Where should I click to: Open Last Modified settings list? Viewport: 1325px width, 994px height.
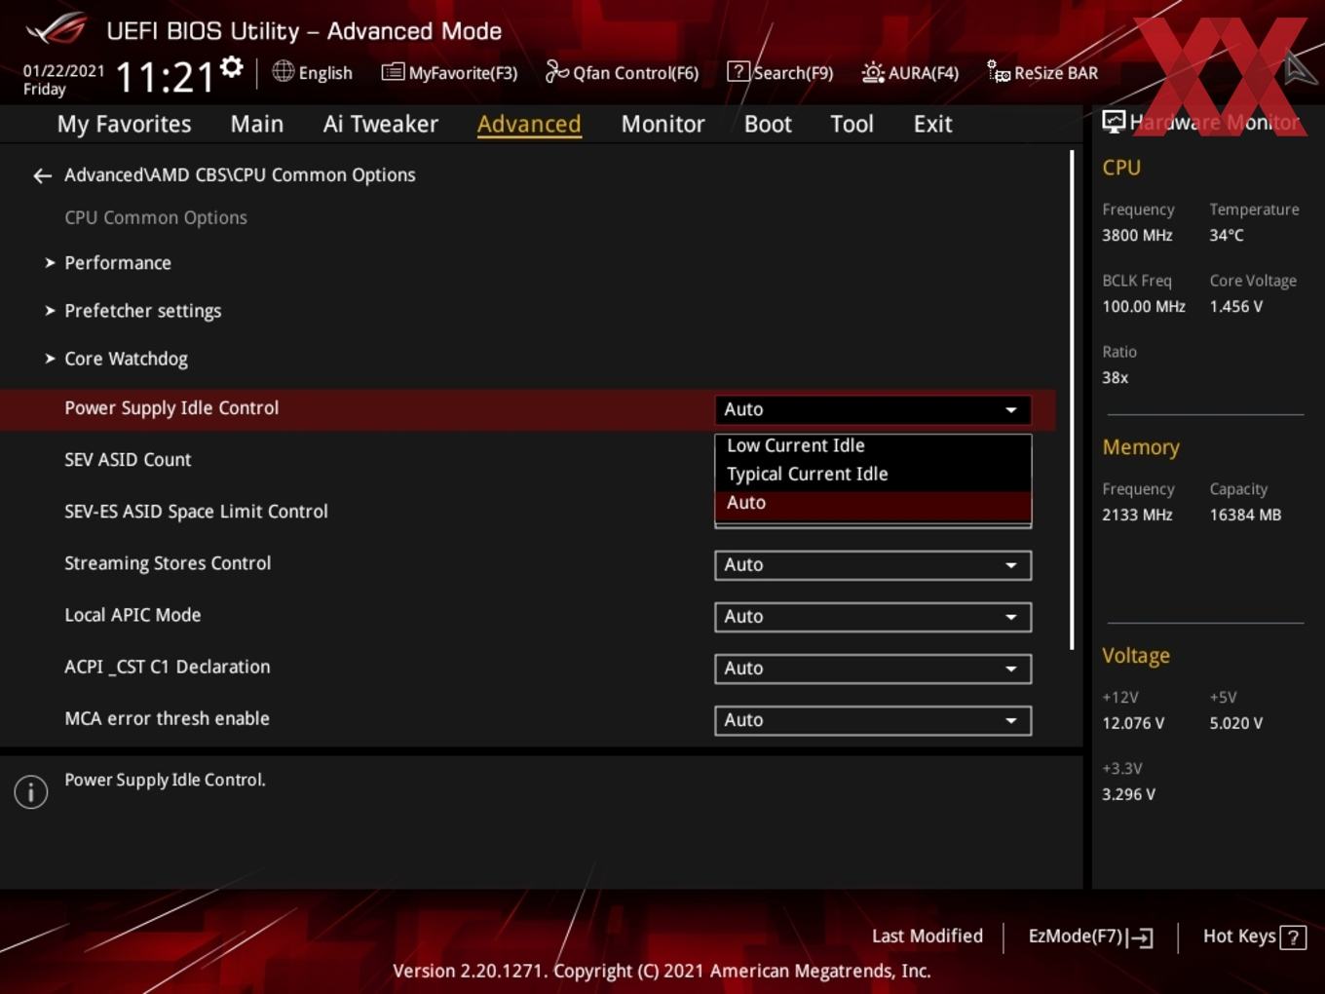click(927, 936)
